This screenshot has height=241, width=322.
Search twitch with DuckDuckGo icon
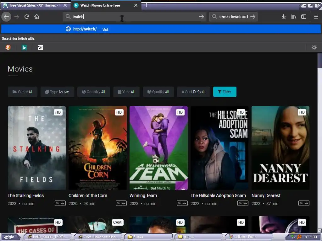(8, 47)
